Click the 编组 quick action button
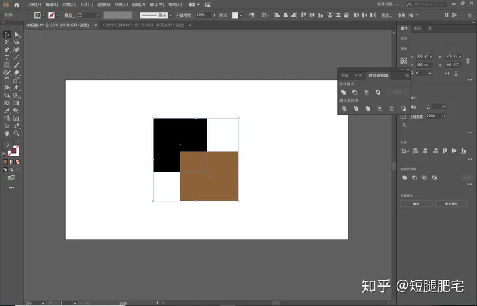Image resolution: width=477 pixels, height=306 pixels. 416,204
